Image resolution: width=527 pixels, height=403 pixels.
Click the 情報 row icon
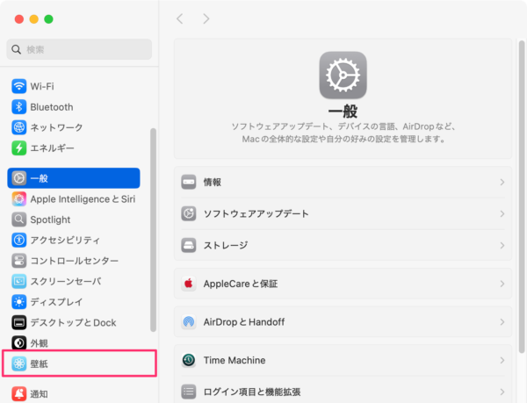(189, 182)
